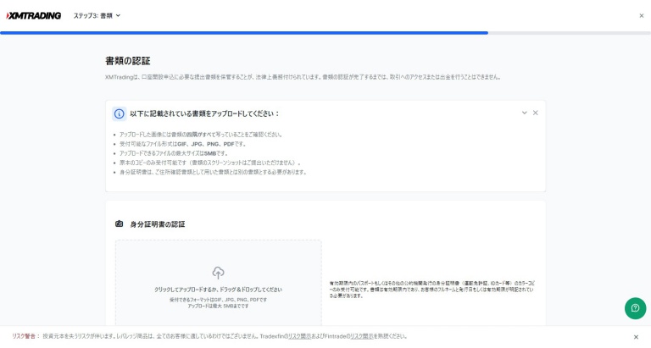The image size is (651, 348).
Task: Select the リスク警告 label
Action: [25, 336]
